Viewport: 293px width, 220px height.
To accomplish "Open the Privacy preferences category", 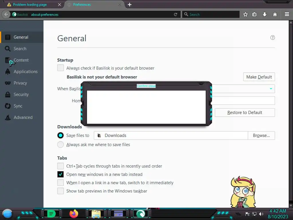I will coord(22,83).
